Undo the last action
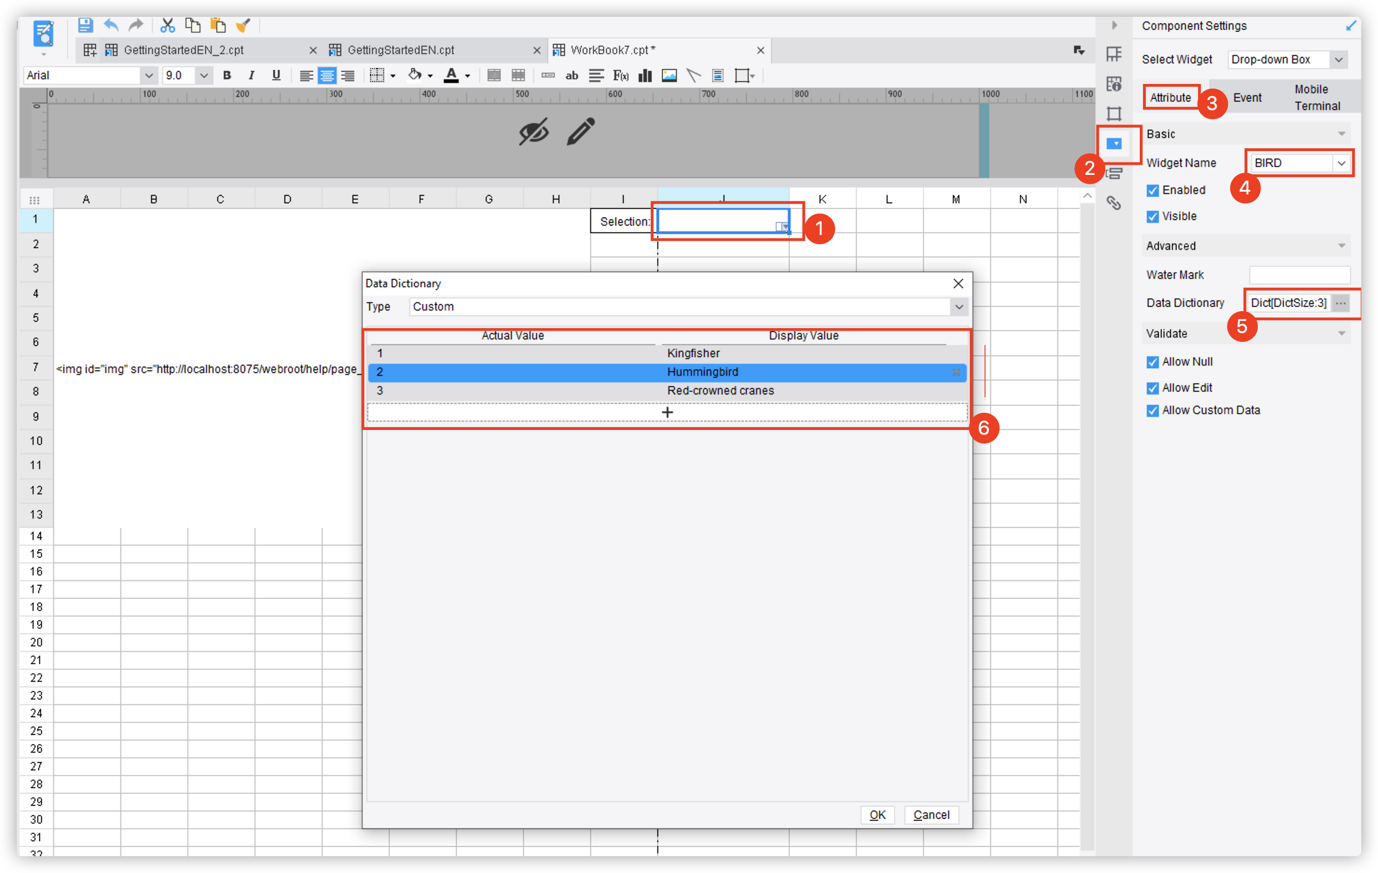Screen dimensions: 1378x873 point(110,25)
